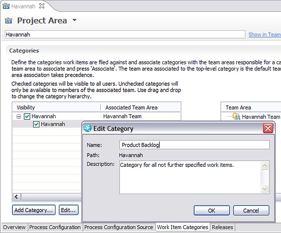Click the Havannah editor tab icon
Screen dimensions: 281x233
[6, 6]
